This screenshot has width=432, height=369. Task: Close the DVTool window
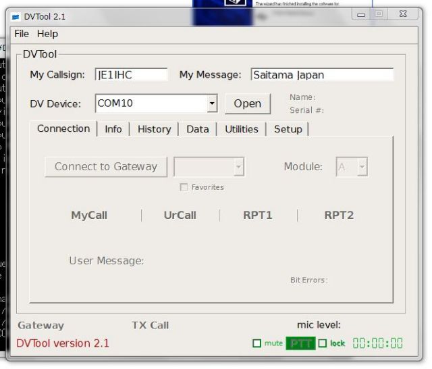402,14
